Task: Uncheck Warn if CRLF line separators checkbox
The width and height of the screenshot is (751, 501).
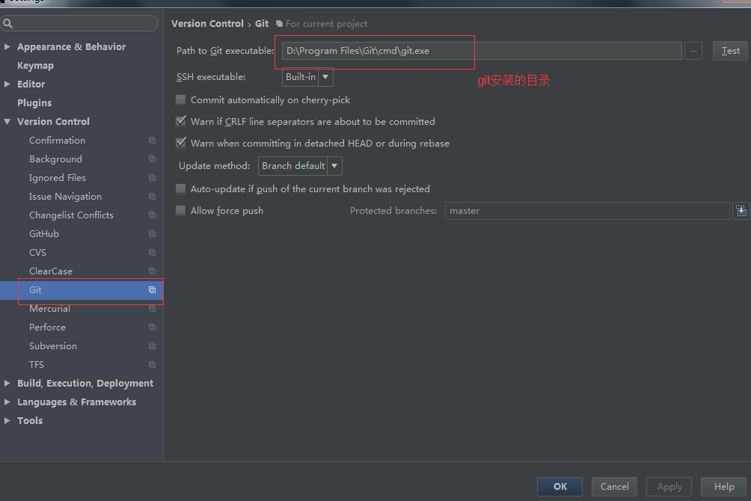Action: coord(180,121)
